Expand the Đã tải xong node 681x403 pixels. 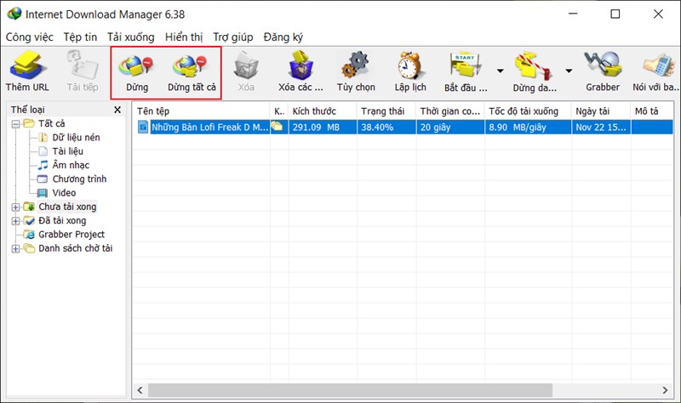pyautogui.click(x=15, y=221)
